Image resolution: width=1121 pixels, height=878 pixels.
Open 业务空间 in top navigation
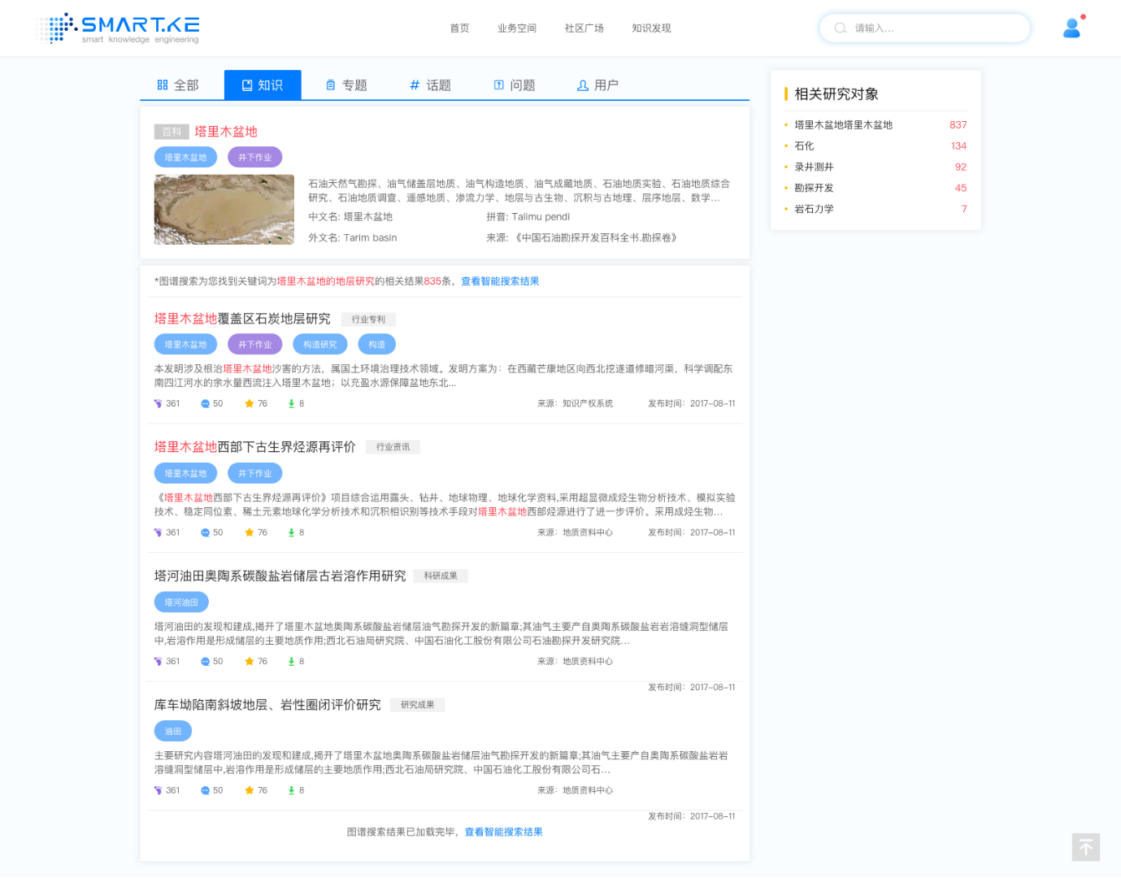(x=517, y=28)
